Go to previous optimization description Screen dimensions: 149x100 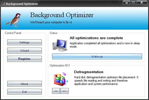(56, 91)
